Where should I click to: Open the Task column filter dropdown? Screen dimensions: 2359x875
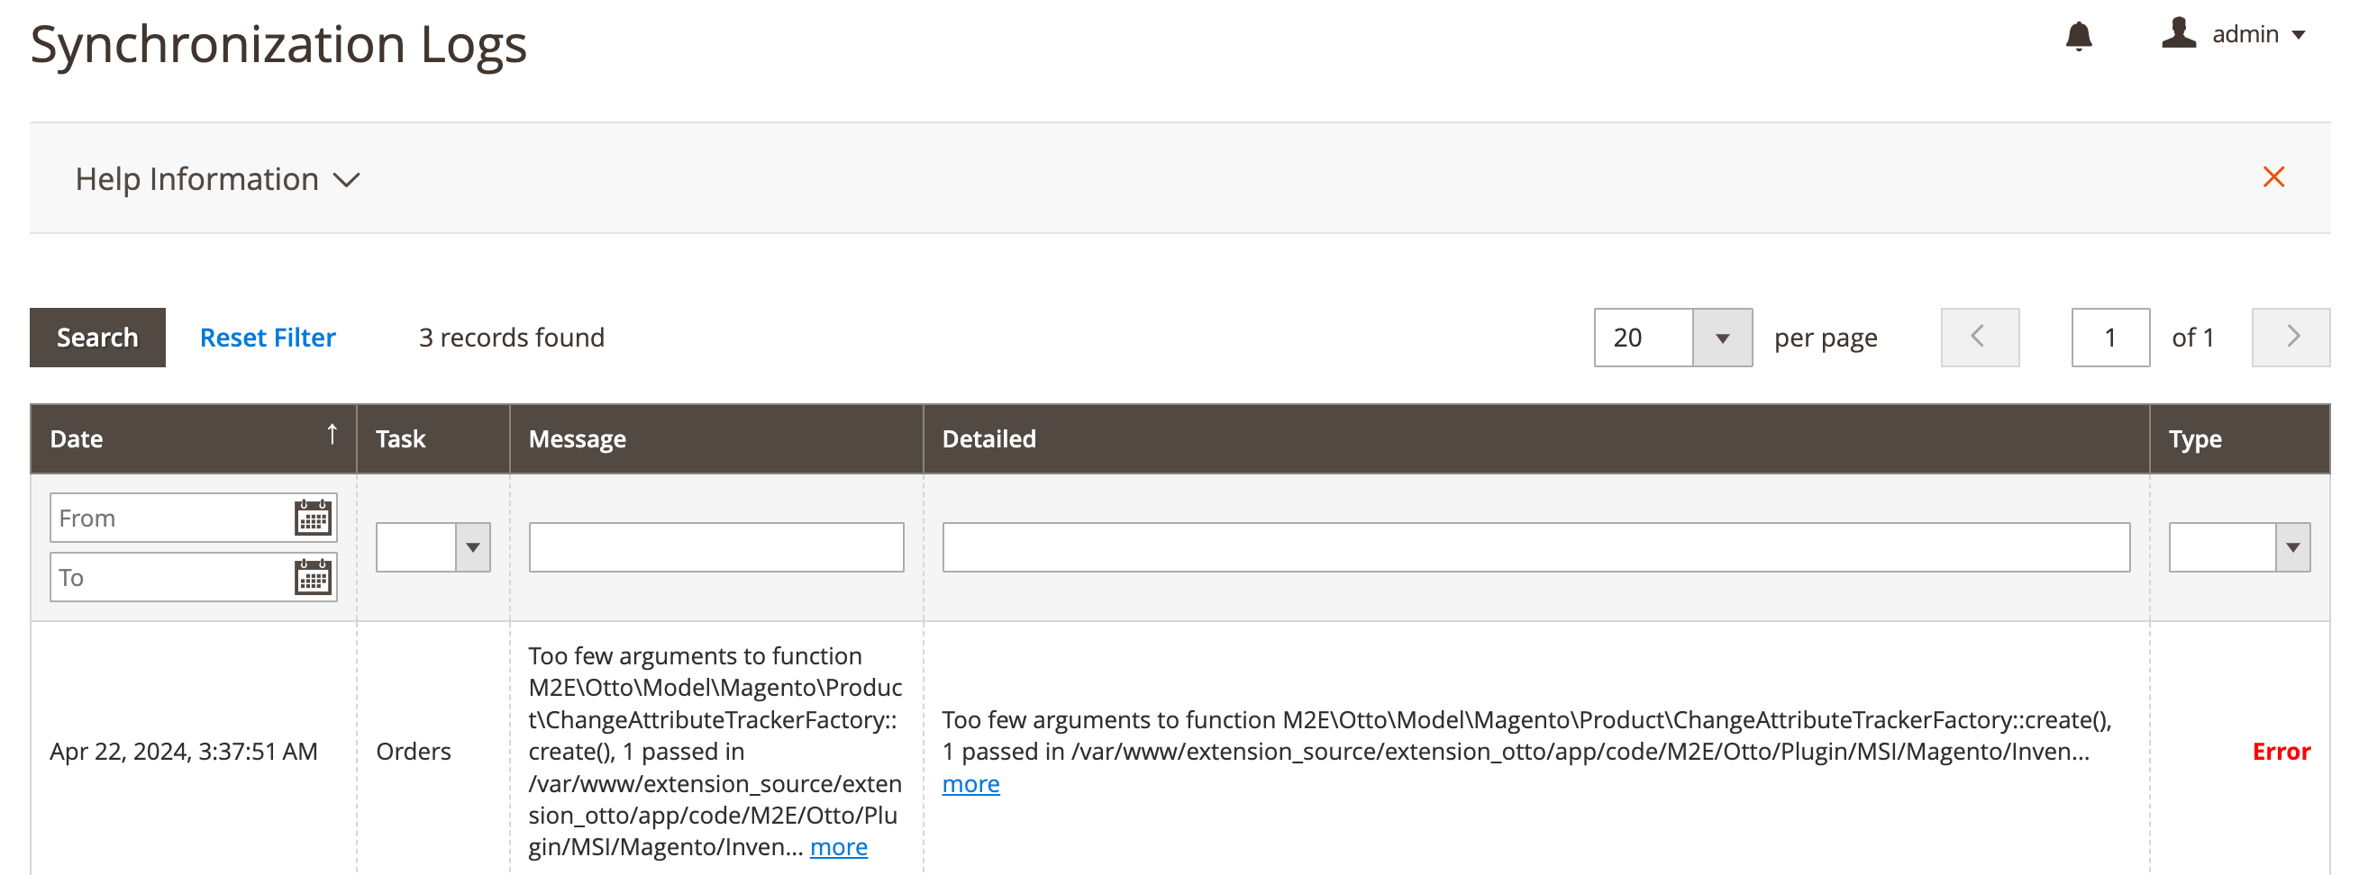click(472, 546)
